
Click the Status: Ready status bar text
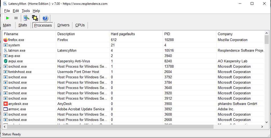[x=11, y=134]
